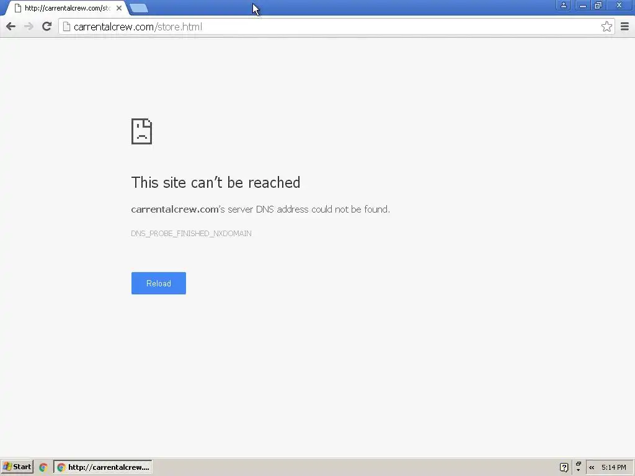Reload the page with the refresh icon
635x476 pixels.
point(47,27)
